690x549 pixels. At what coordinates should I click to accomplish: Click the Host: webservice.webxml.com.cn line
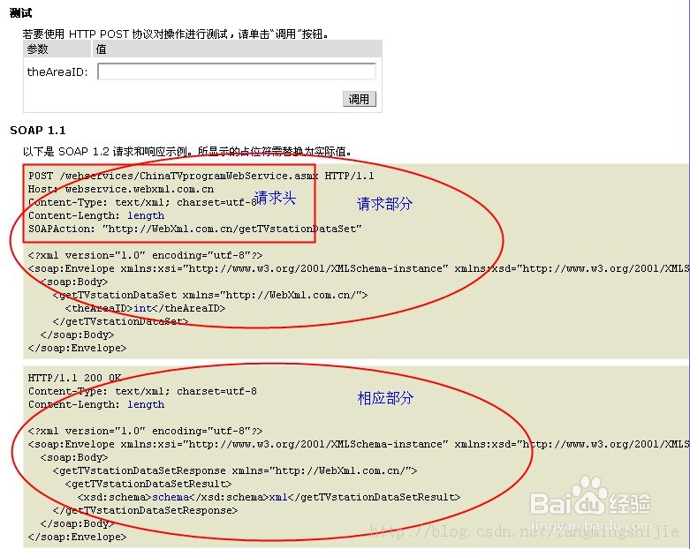coord(121,189)
